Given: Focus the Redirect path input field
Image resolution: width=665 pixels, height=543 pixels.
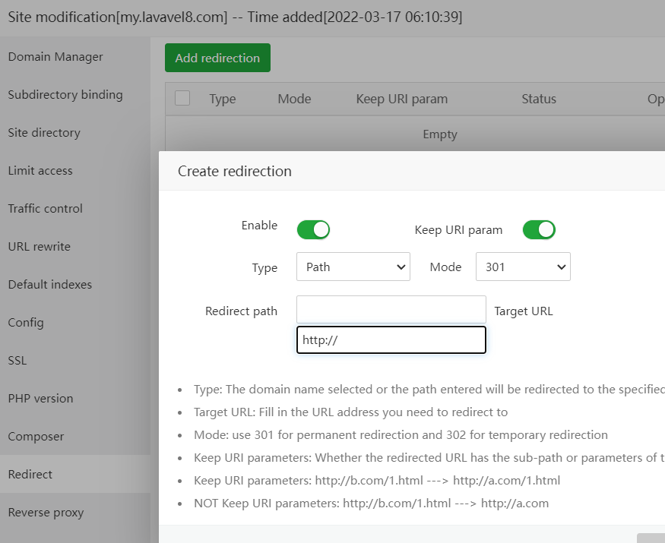Looking at the screenshot, I should tap(391, 310).
